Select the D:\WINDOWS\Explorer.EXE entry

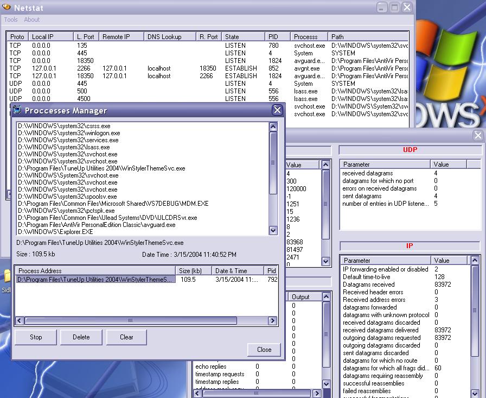tap(55, 232)
